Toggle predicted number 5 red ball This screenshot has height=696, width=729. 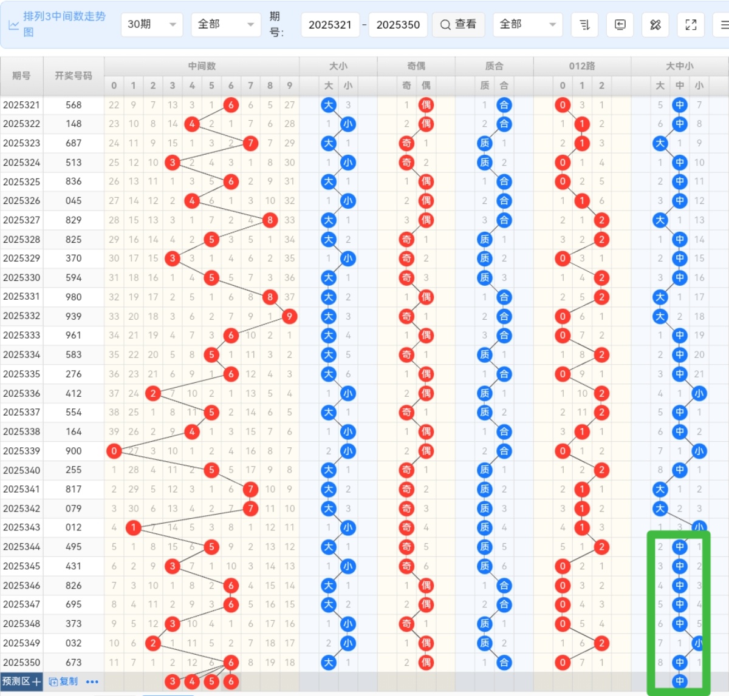(x=211, y=681)
